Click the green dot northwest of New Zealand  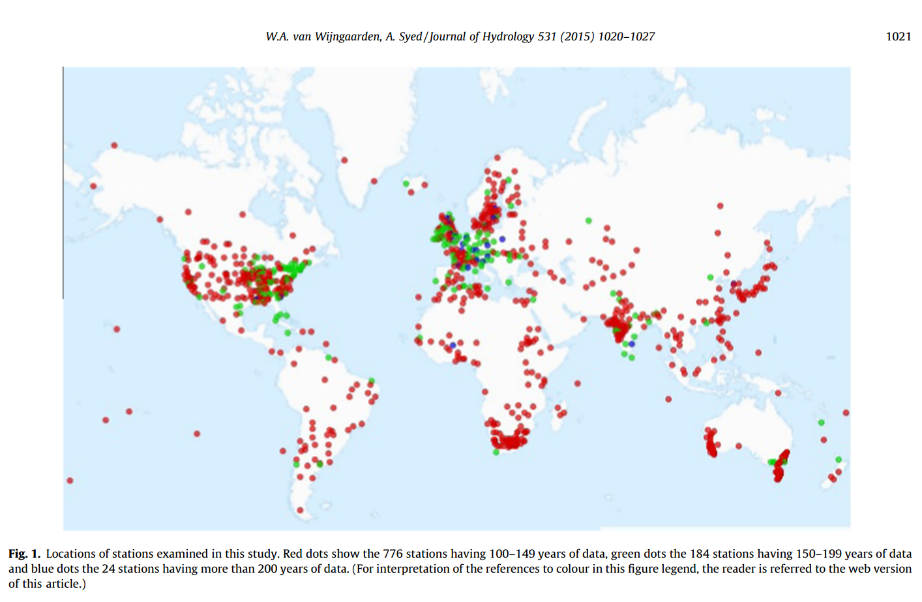[822, 423]
